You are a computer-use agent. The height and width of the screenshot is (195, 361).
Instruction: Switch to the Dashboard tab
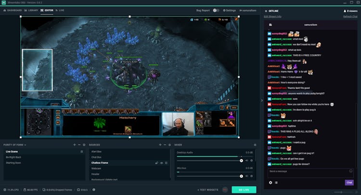(x=13, y=11)
